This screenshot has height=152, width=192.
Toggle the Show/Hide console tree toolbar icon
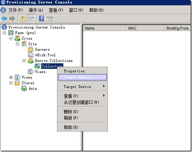(x=31, y=19)
